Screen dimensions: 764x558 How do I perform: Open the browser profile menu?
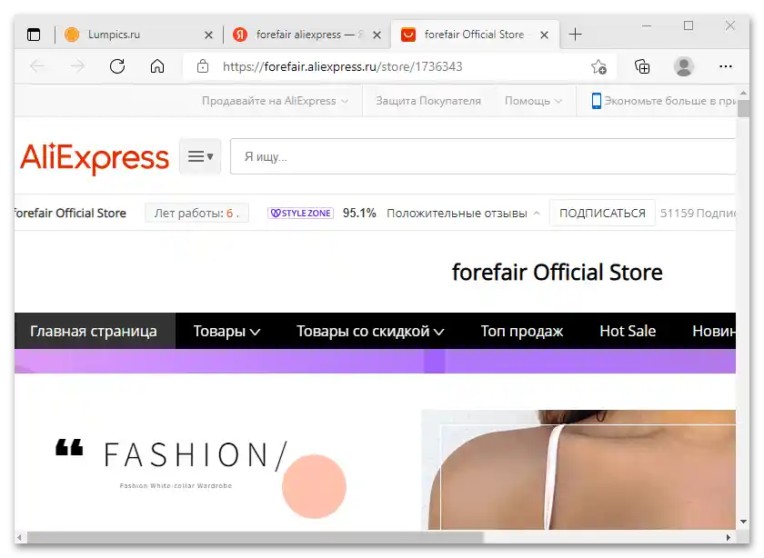684,66
